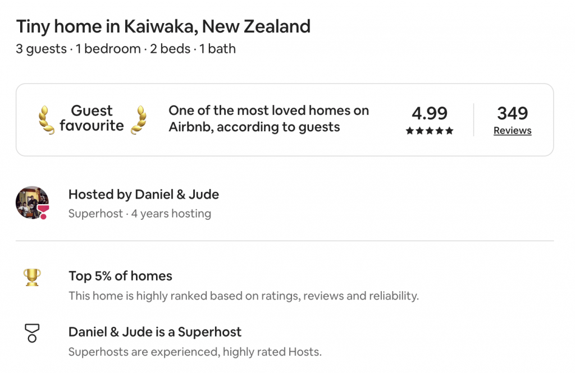Click the left golden laurel icon

coord(46,120)
